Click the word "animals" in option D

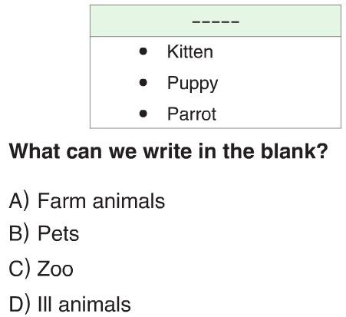click(94, 305)
